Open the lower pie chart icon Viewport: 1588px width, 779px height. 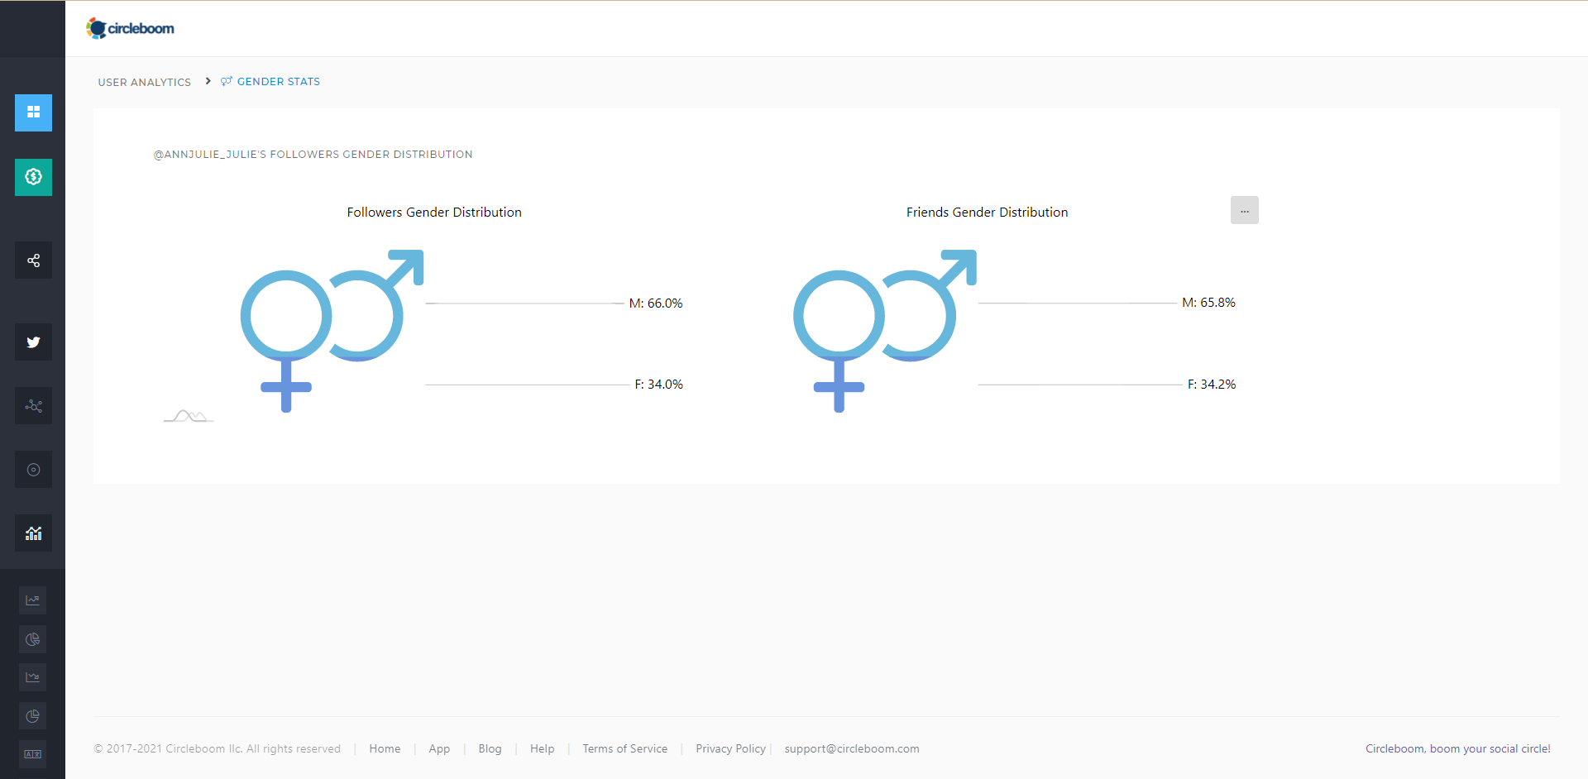point(32,716)
